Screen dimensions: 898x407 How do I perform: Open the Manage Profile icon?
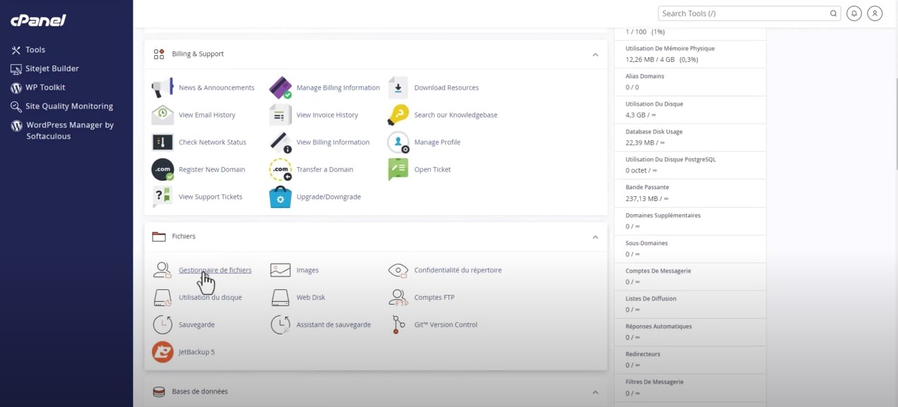click(398, 142)
